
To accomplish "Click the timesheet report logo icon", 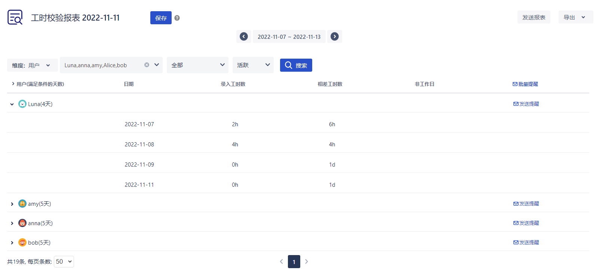I will pyautogui.click(x=15, y=17).
